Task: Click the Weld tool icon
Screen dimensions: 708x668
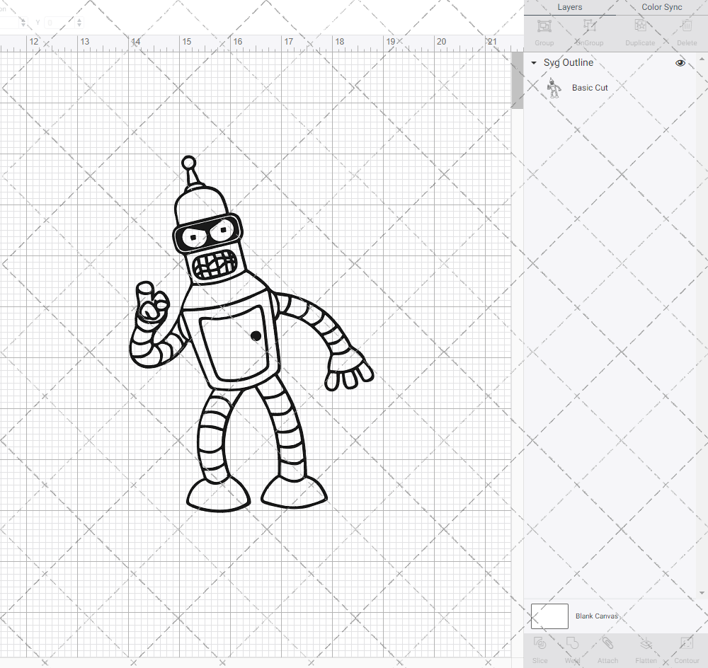Action: pos(572,645)
